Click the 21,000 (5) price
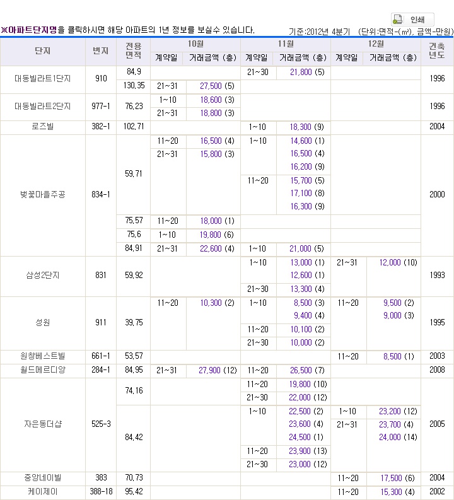The image size is (454, 500). point(306,248)
